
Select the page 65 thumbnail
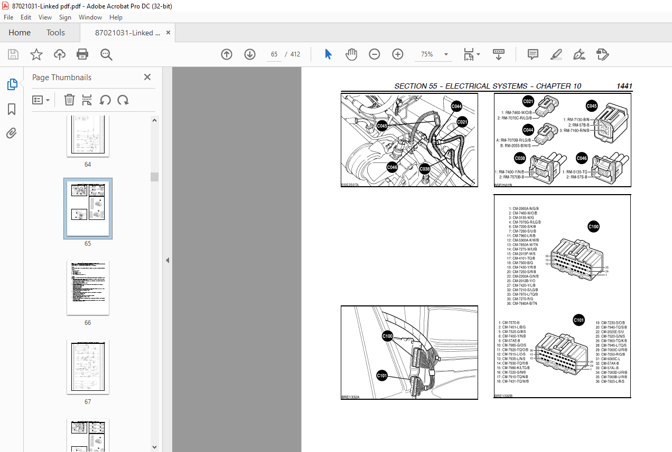pos(88,208)
